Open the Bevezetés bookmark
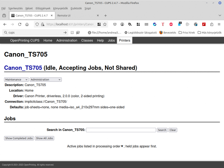224x168 pixels. (x=168, y=33)
